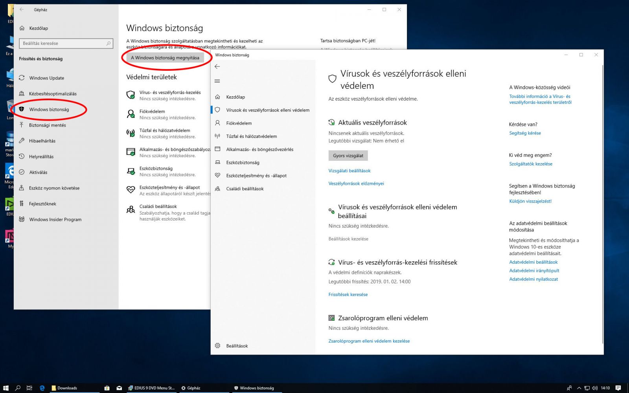Image resolution: width=629 pixels, height=393 pixels.
Task: Open the Vizsgálati beállítások link
Action: (x=349, y=171)
